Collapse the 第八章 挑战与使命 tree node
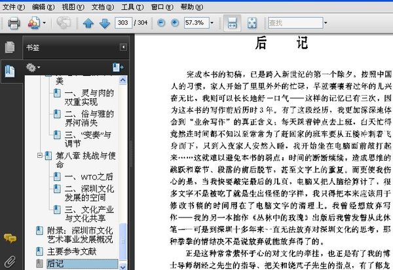 (x=39, y=156)
